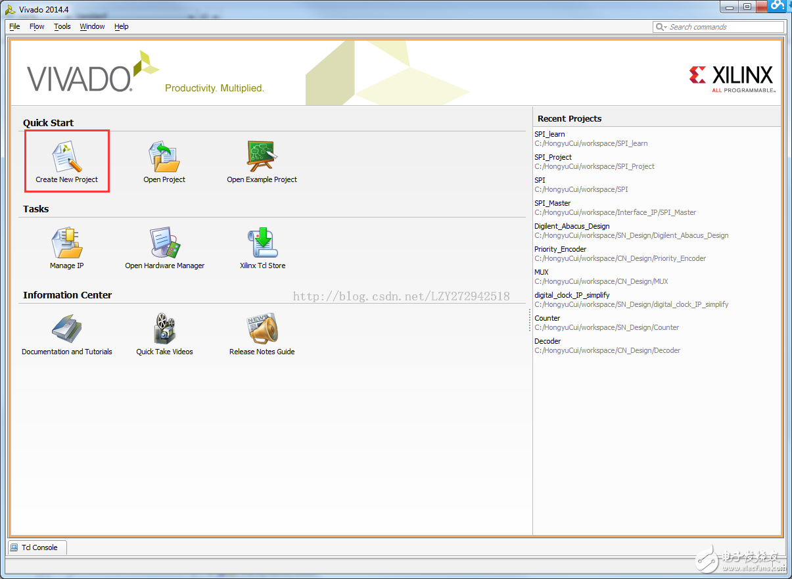Open the Tools menu

click(x=62, y=26)
